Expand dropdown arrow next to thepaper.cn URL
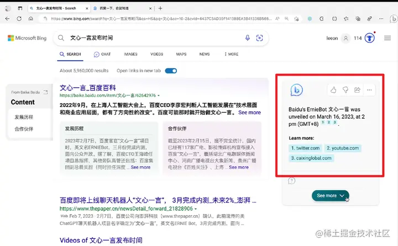The height and width of the screenshot is (246, 398). click(x=196, y=208)
